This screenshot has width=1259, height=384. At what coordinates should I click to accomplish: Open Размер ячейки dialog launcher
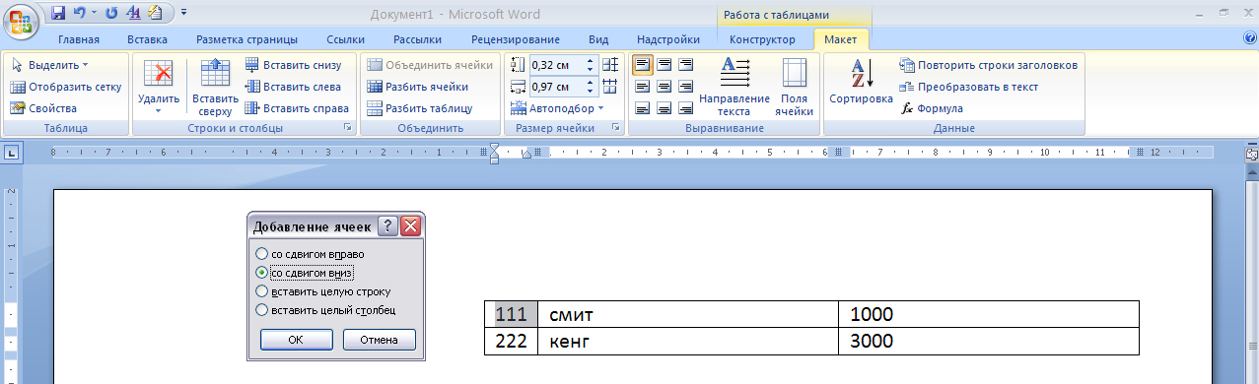click(x=615, y=128)
